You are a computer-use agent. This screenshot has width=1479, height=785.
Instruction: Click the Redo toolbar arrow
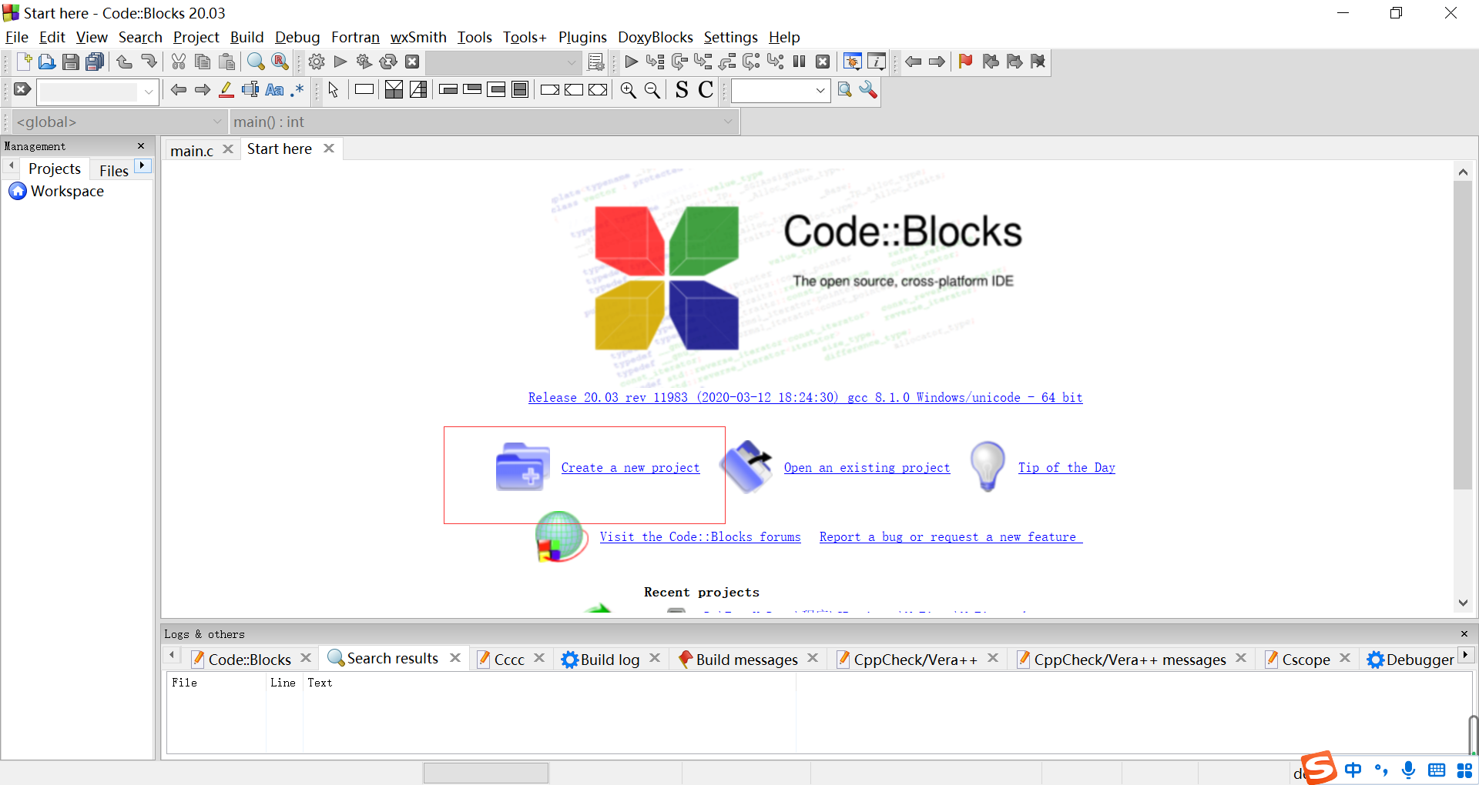(x=149, y=62)
